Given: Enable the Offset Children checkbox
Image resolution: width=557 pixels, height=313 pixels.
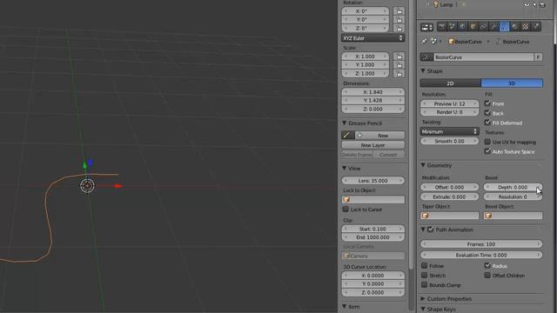Looking at the screenshot, I should (487, 275).
